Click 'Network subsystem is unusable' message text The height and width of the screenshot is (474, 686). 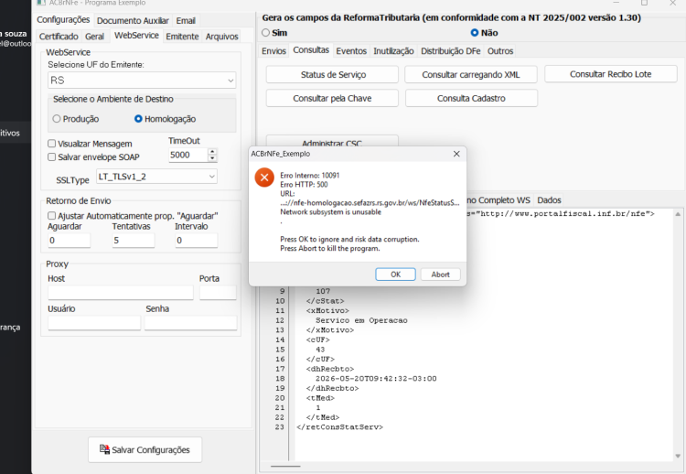(331, 211)
